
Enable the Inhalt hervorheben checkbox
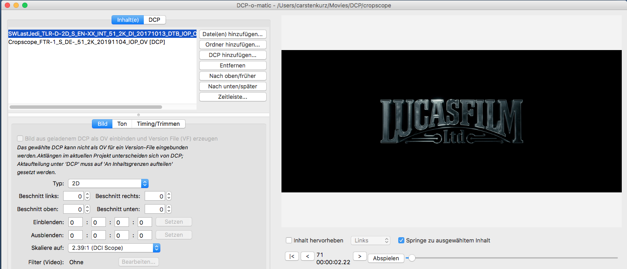(289, 240)
